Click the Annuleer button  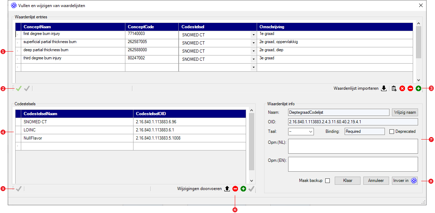376,181
